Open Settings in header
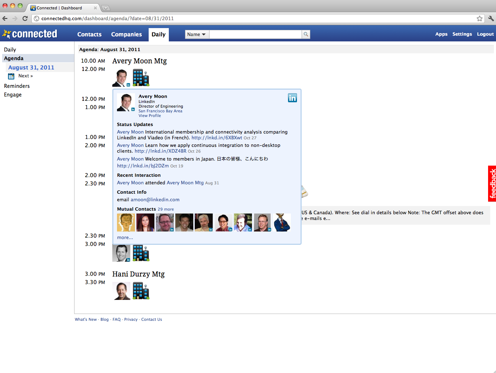This screenshot has height=373, width=496. 462,34
